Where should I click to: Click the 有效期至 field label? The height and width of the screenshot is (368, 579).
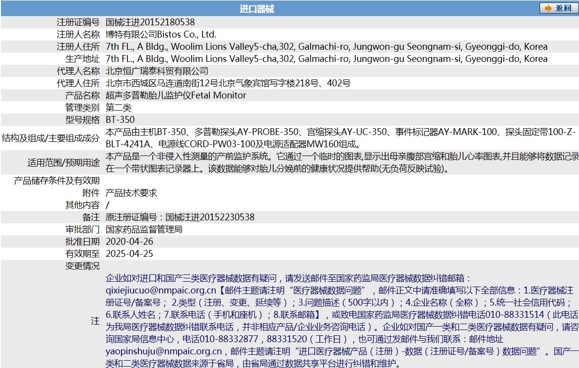coord(82,253)
